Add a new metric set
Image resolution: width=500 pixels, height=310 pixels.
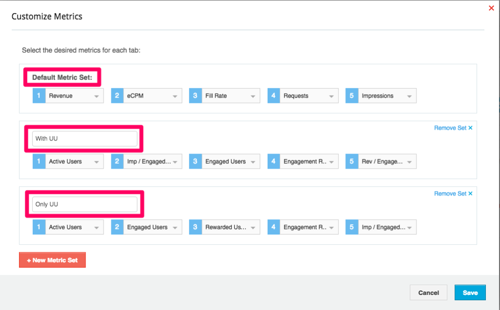coord(52,260)
